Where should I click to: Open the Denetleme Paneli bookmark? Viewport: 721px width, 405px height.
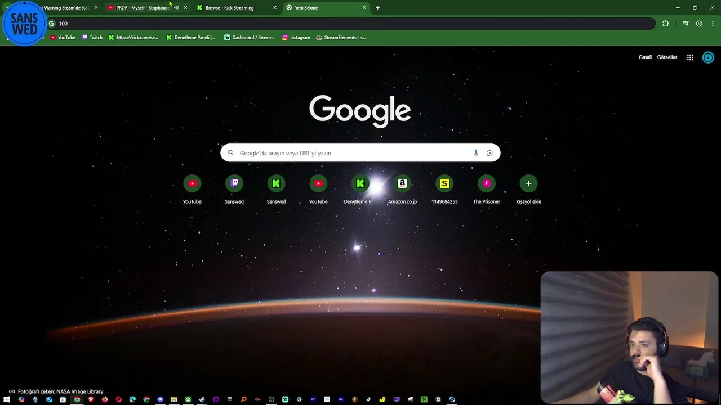click(x=191, y=38)
